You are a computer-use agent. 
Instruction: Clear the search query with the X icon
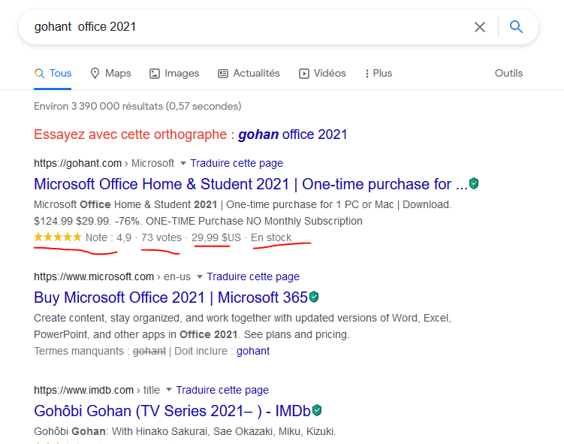tap(479, 27)
